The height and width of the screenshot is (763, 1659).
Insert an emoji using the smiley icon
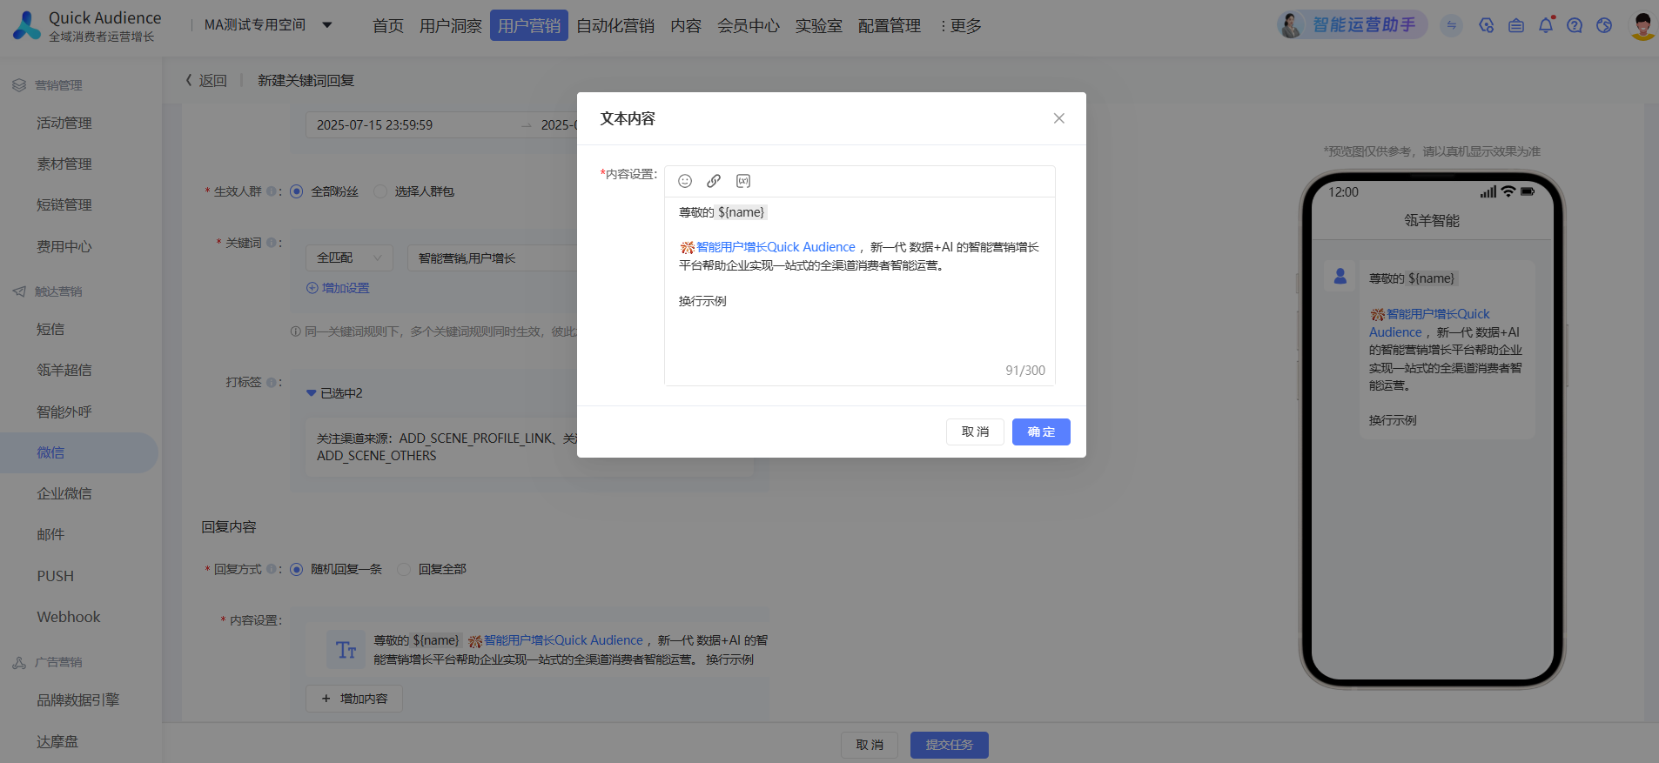pos(685,181)
